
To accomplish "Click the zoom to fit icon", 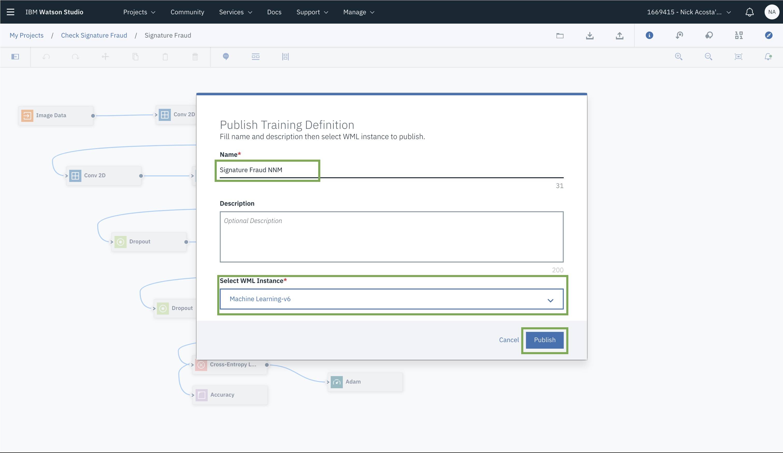I will (x=738, y=56).
